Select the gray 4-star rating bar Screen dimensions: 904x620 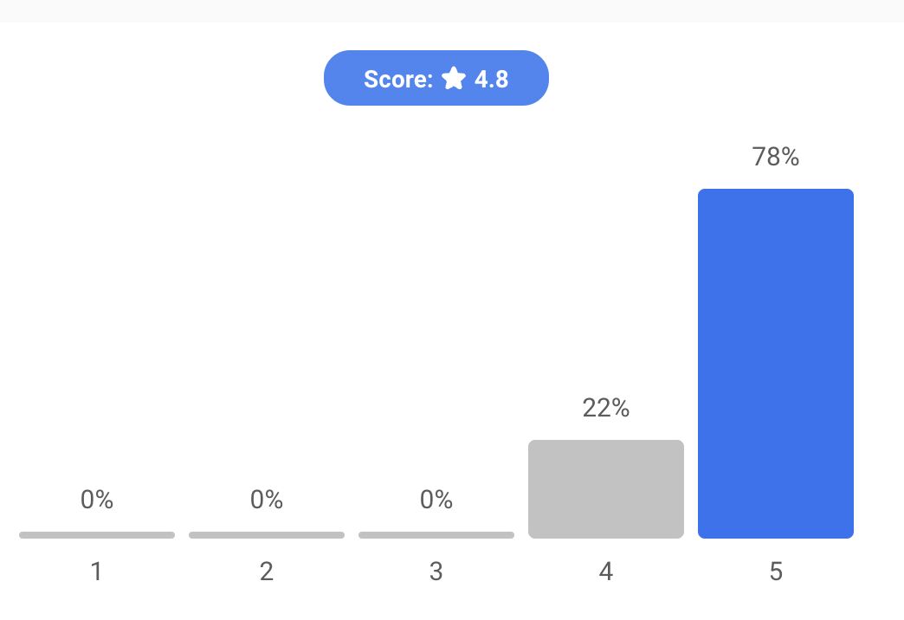(x=606, y=489)
